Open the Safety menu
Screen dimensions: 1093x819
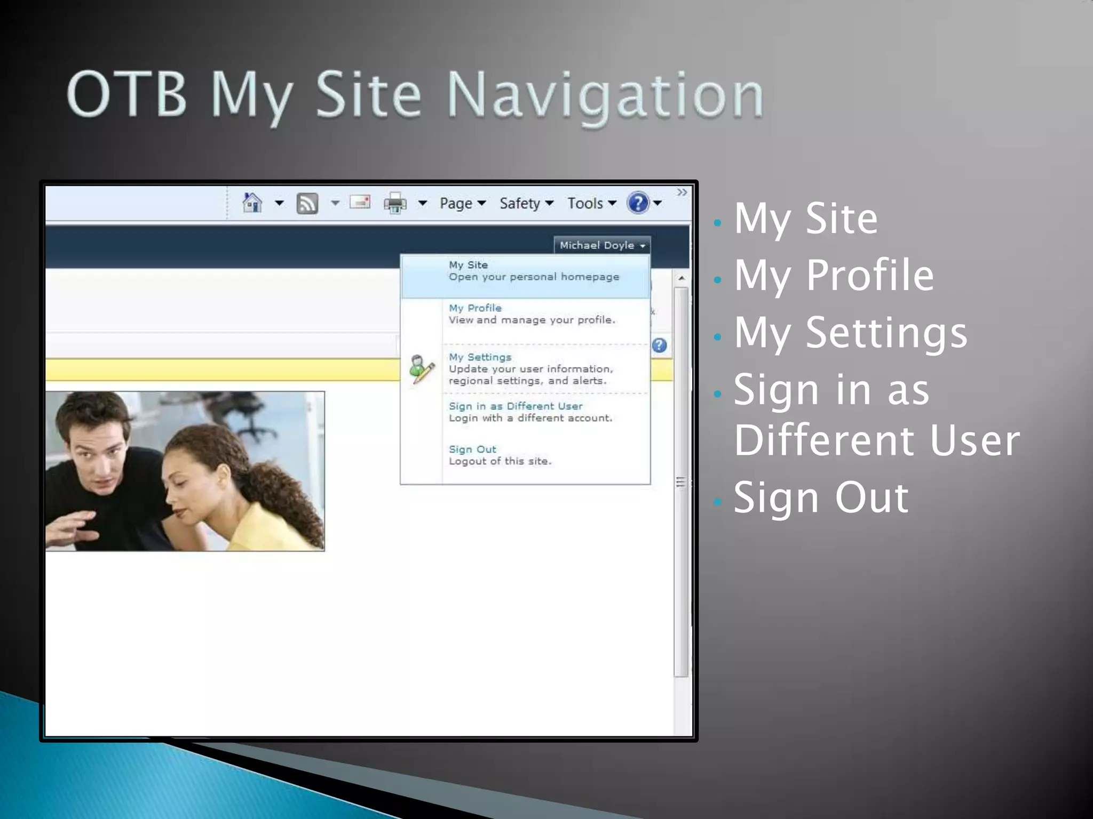[526, 203]
